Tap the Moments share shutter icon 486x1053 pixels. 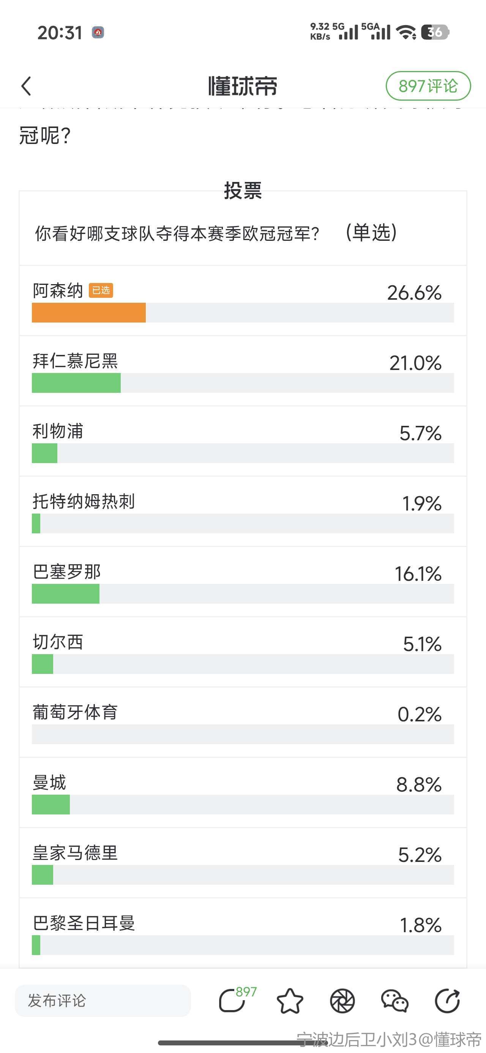click(x=342, y=1001)
